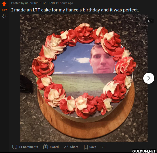The image size is (157, 153).
Task: Click the Award gift icon
Action: (x=45, y=147)
